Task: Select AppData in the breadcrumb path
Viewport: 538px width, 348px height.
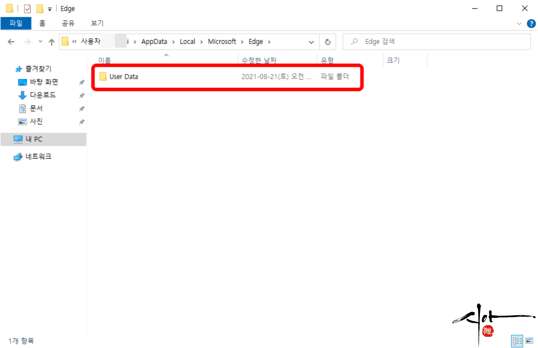Action: pyautogui.click(x=154, y=42)
